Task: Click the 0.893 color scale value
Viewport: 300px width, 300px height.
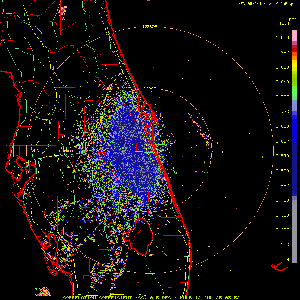Action: 282,67
